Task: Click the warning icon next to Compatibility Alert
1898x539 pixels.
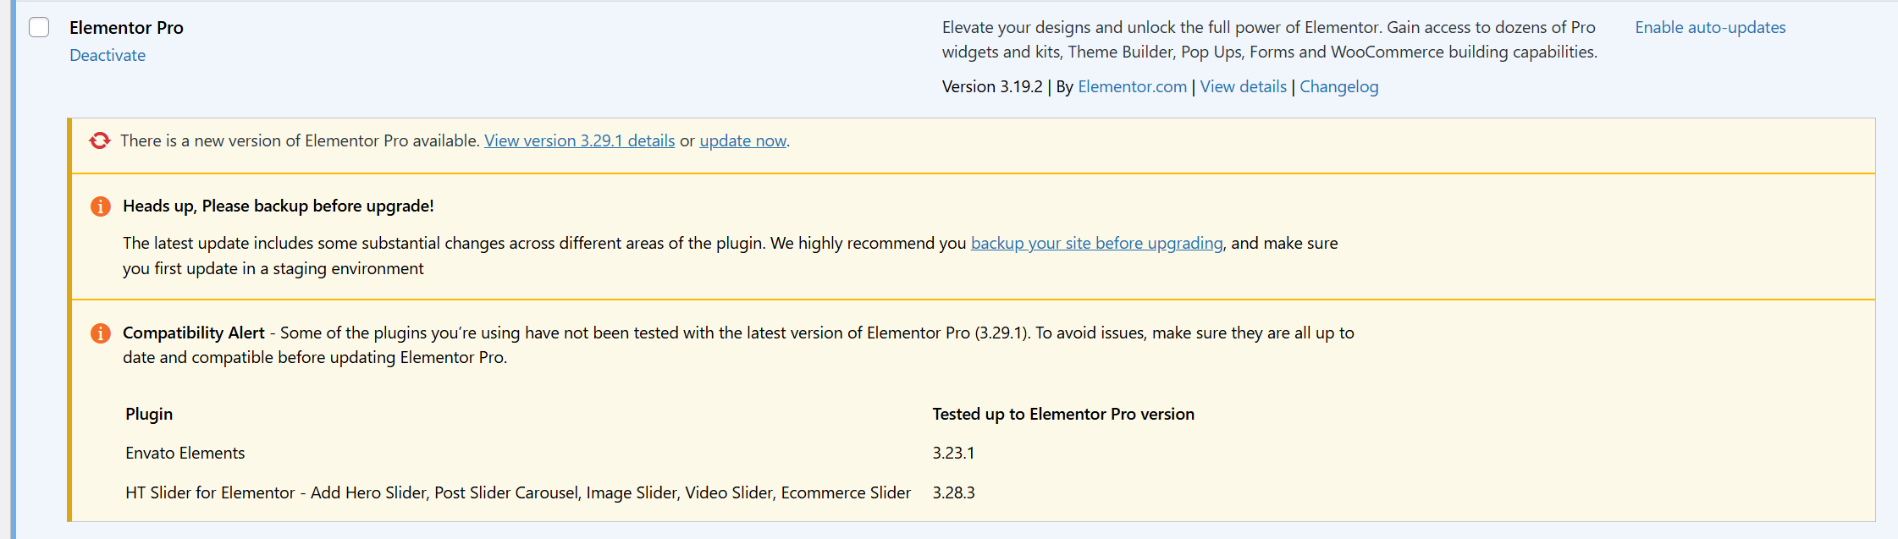Action: [x=100, y=333]
